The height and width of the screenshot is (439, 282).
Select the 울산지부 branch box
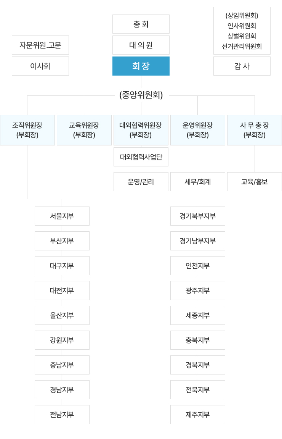click(62, 315)
